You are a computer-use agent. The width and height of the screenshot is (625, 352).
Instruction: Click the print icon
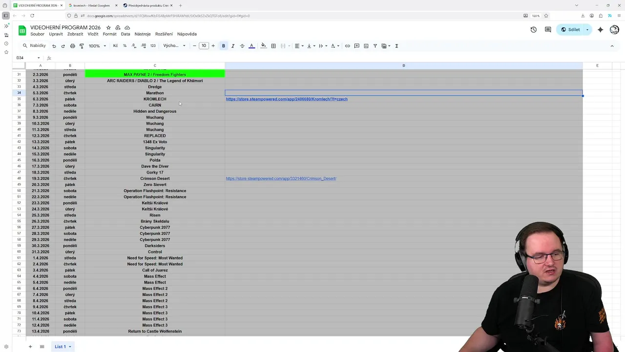coord(72,46)
